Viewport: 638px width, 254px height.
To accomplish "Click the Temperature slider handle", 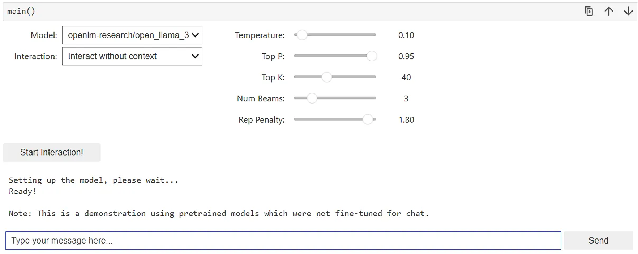I will coord(302,35).
